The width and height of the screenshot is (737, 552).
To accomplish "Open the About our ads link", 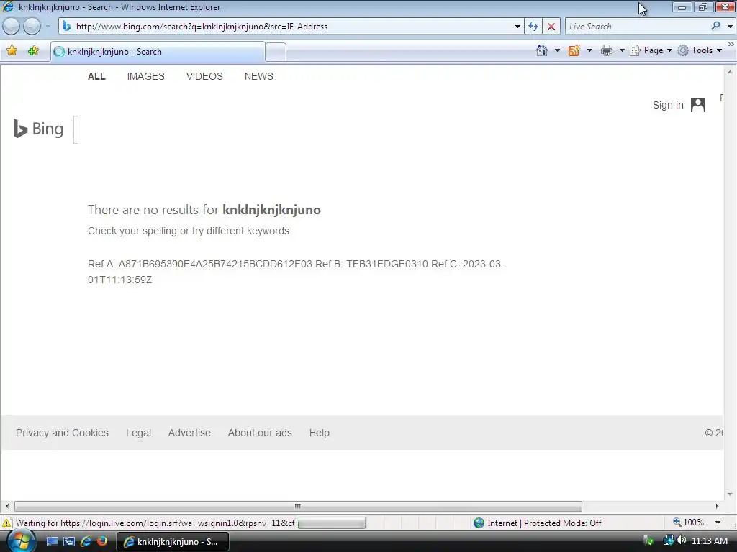I will [260, 433].
